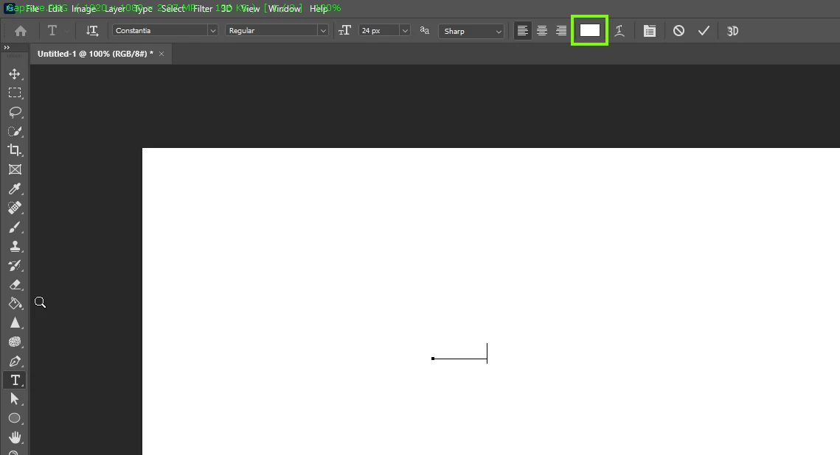Right align the text
Image resolution: width=840 pixels, height=455 pixels.
(561, 31)
